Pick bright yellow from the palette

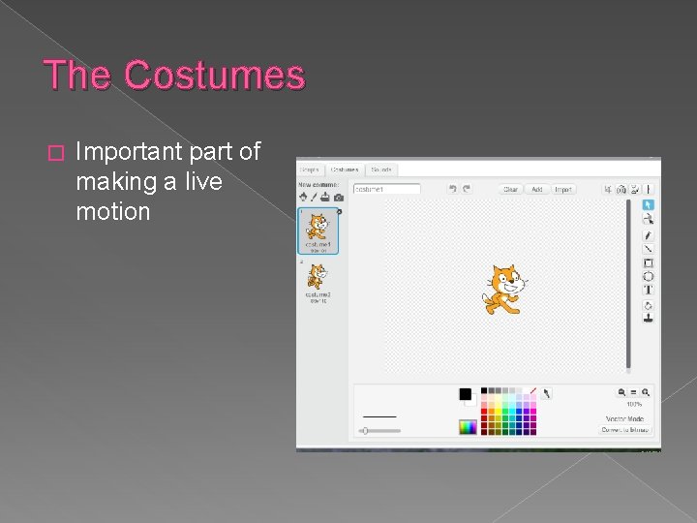(498, 412)
